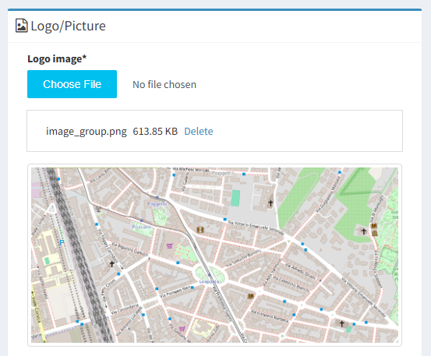
Task: Click the Choose File button
Action: (72, 84)
